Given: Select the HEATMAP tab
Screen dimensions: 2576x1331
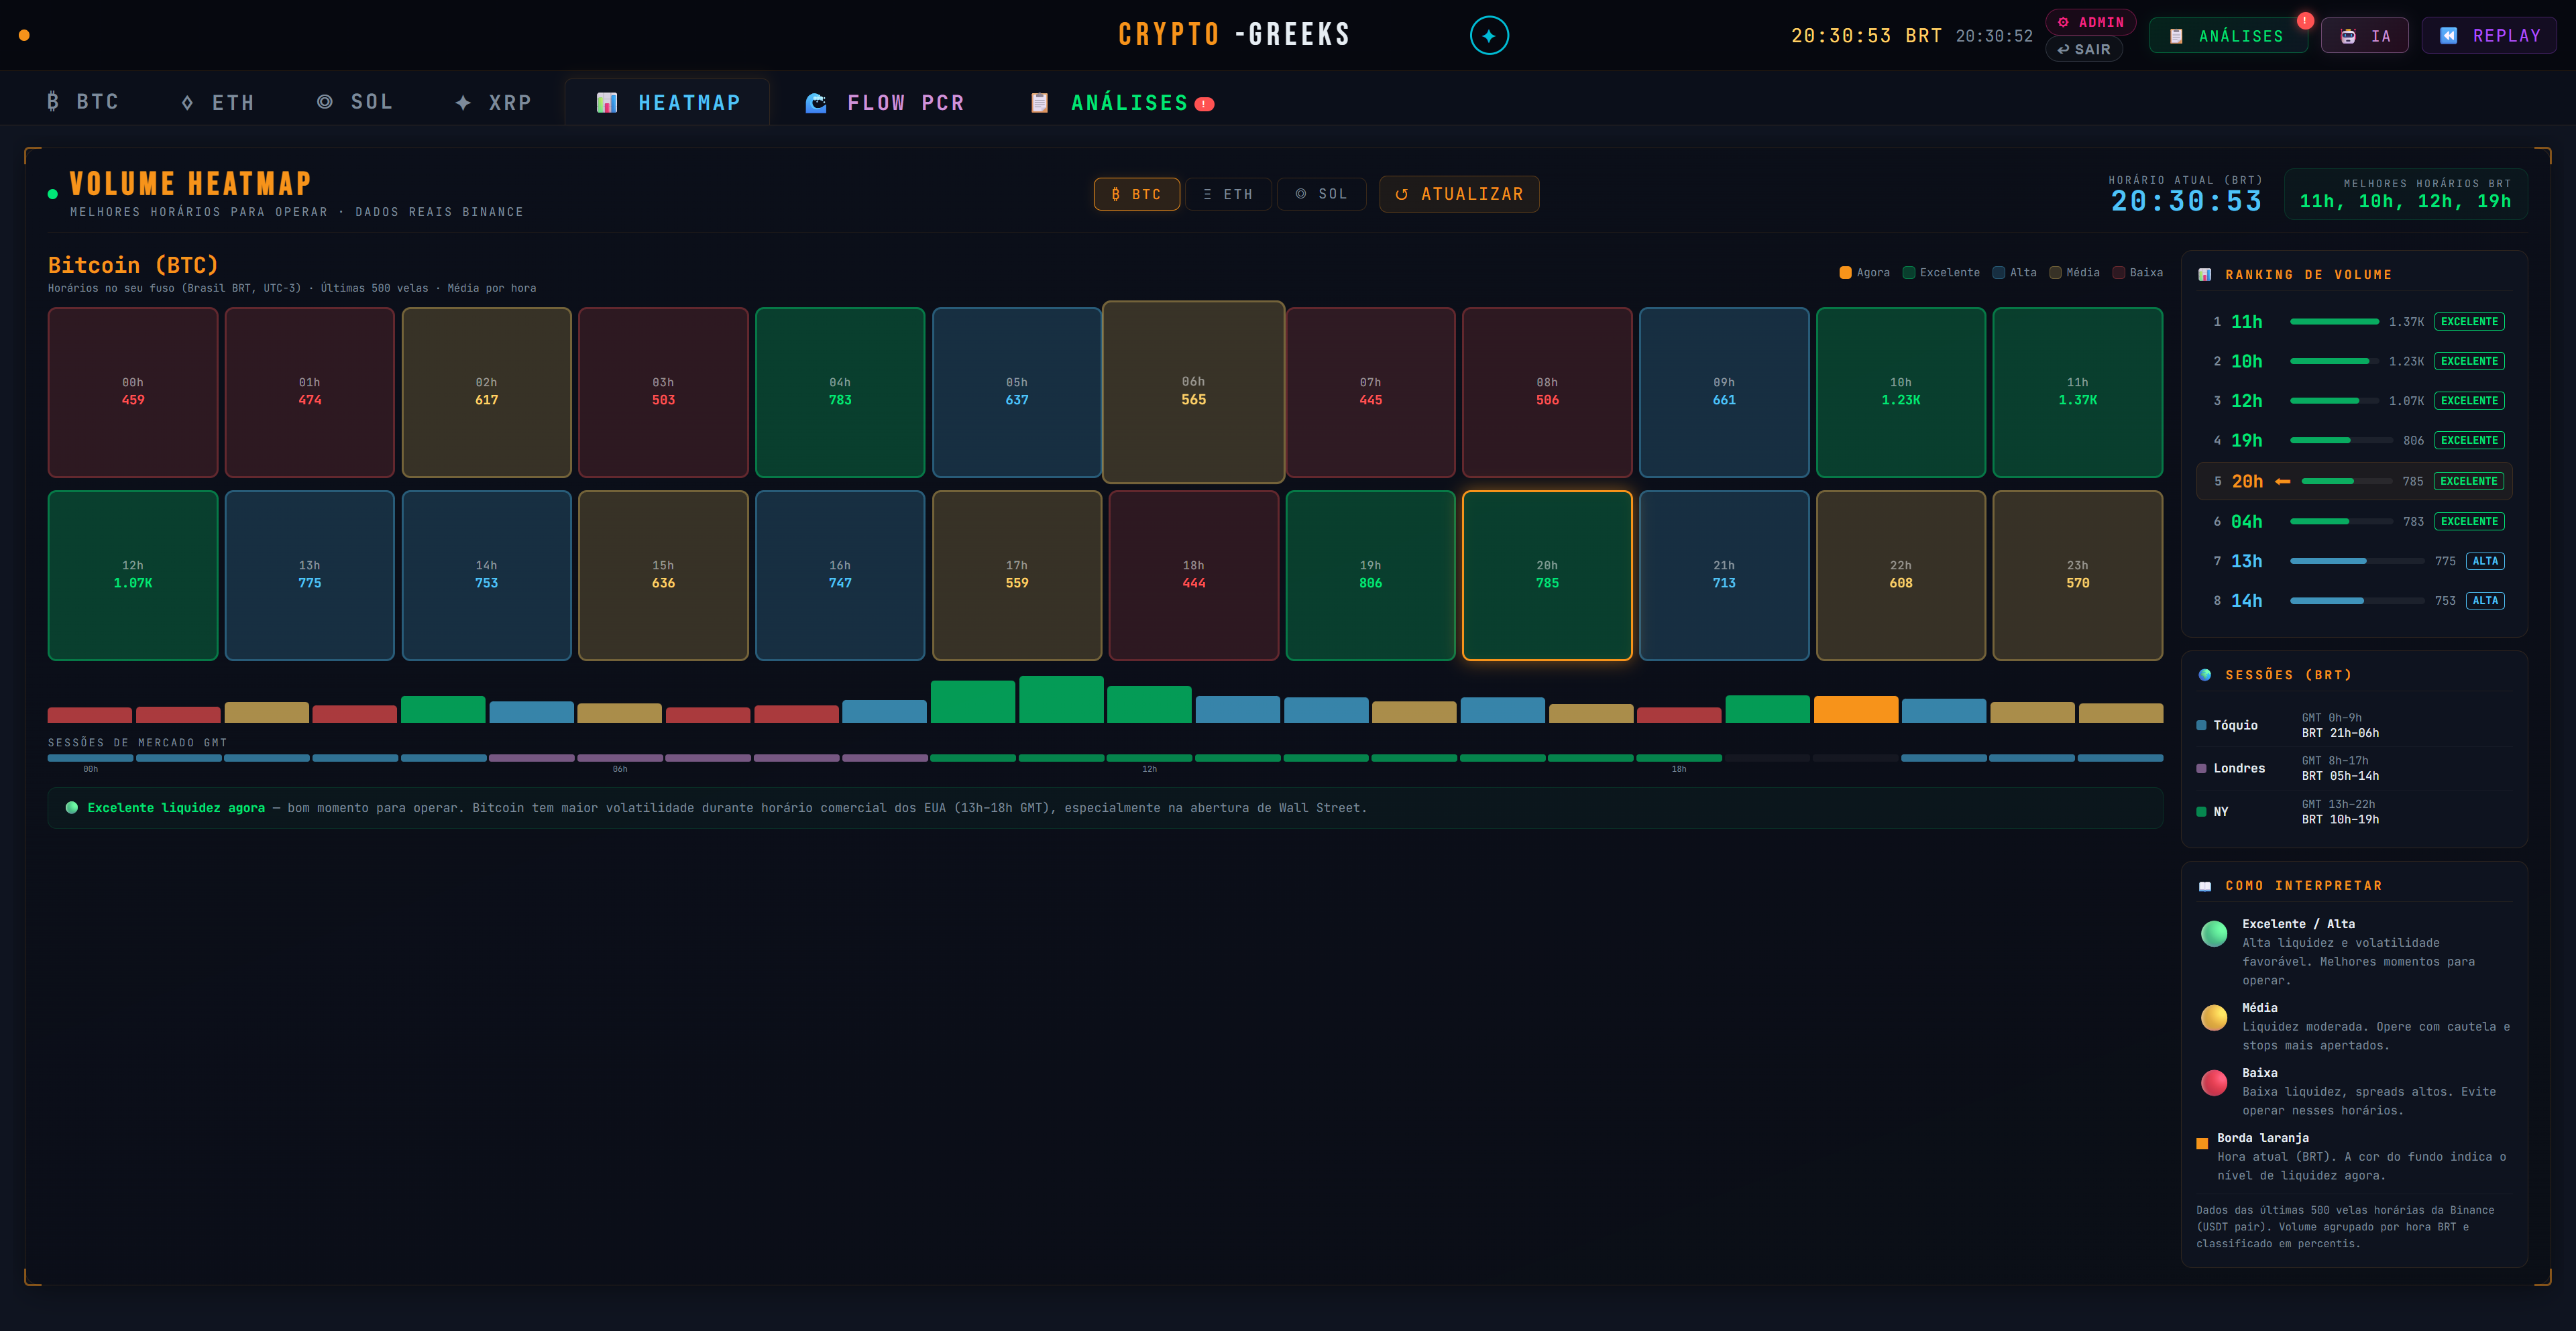Looking at the screenshot, I should [667, 102].
